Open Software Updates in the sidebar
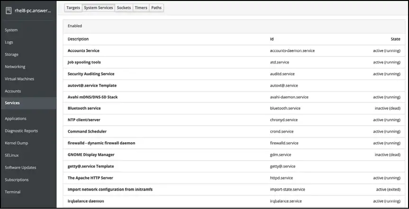This screenshot has width=409, height=209. click(x=20, y=167)
